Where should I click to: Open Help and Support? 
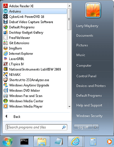pos(89,105)
